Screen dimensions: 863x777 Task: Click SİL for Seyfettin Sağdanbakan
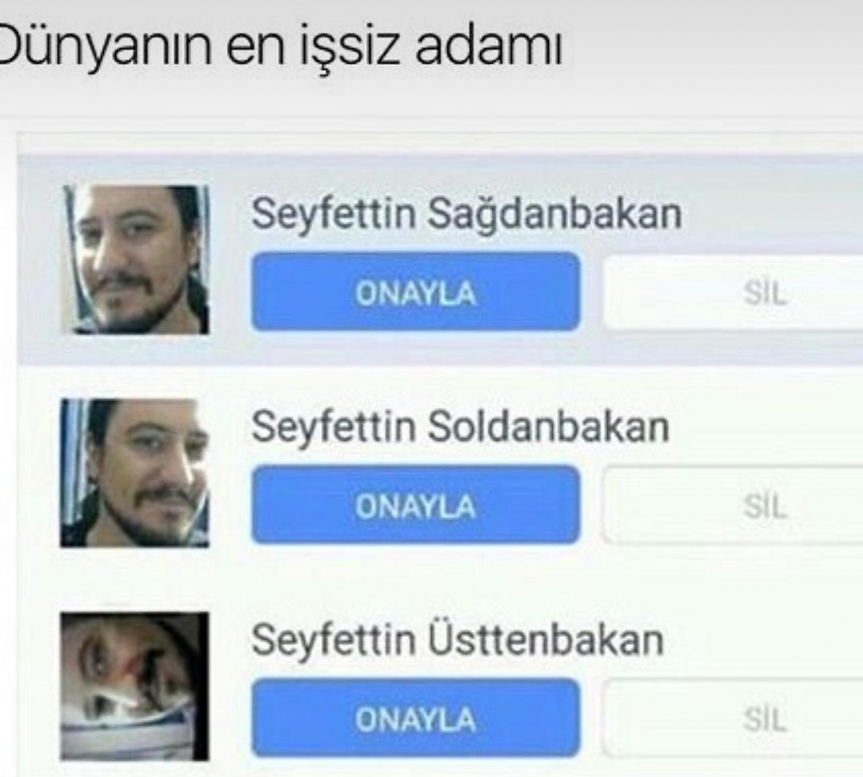pyautogui.click(x=733, y=292)
